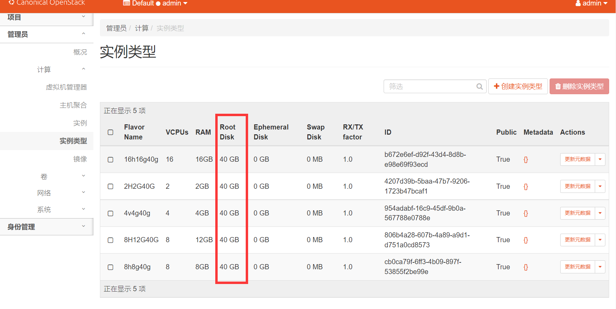The width and height of the screenshot is (616, 309).
Task: Toggle the select-all checkbox in table header
Action: point(111,132)
